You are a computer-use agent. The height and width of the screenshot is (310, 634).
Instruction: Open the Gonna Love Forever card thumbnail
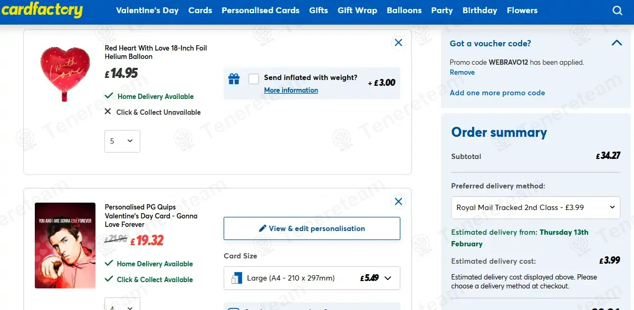pyautogui.click(x=65, y=245)
